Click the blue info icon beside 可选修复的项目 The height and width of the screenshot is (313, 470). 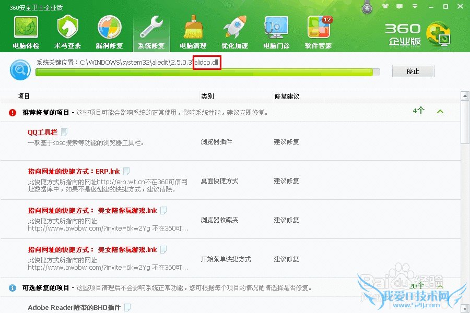13,288
